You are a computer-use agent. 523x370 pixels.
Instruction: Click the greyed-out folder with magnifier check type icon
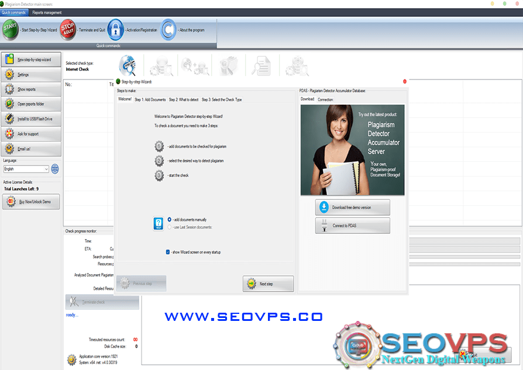(229, 65)
